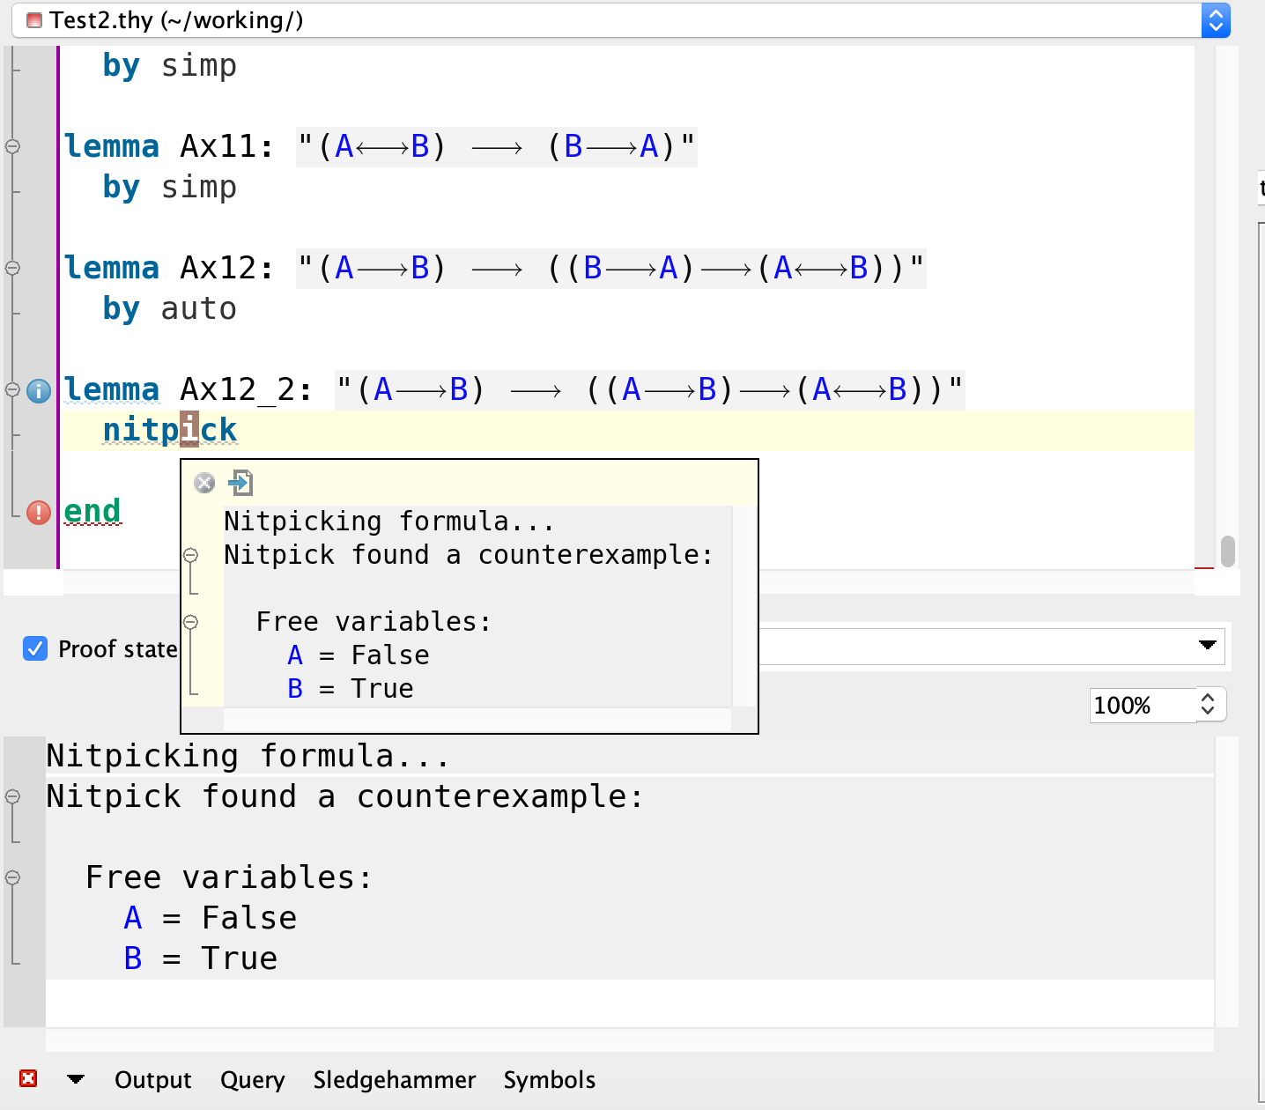Collapse fold for lemma Ax11
Image resolution: width=1265 pixels, height=1110 pixels.
[13, 147]
